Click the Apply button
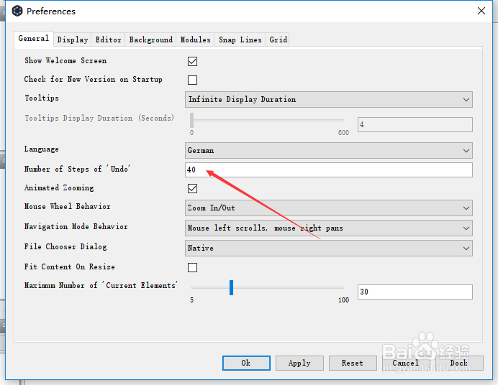This screenshot has width=498, height=385. tap(299, 363)
